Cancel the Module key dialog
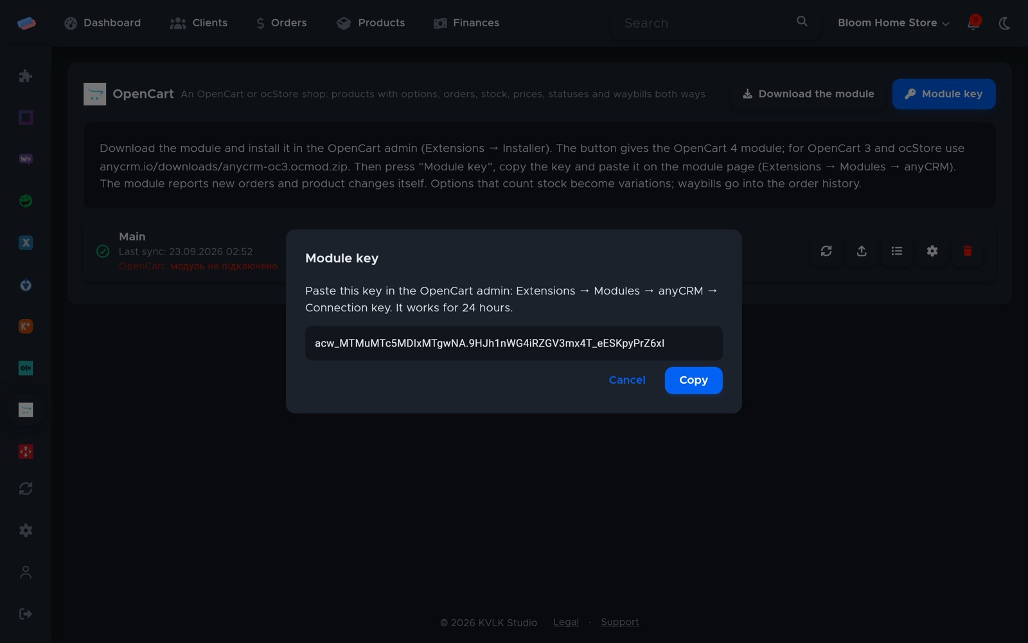Image resolution: width=1028 pixels, height=643 pixels. [x=626, y=380]
